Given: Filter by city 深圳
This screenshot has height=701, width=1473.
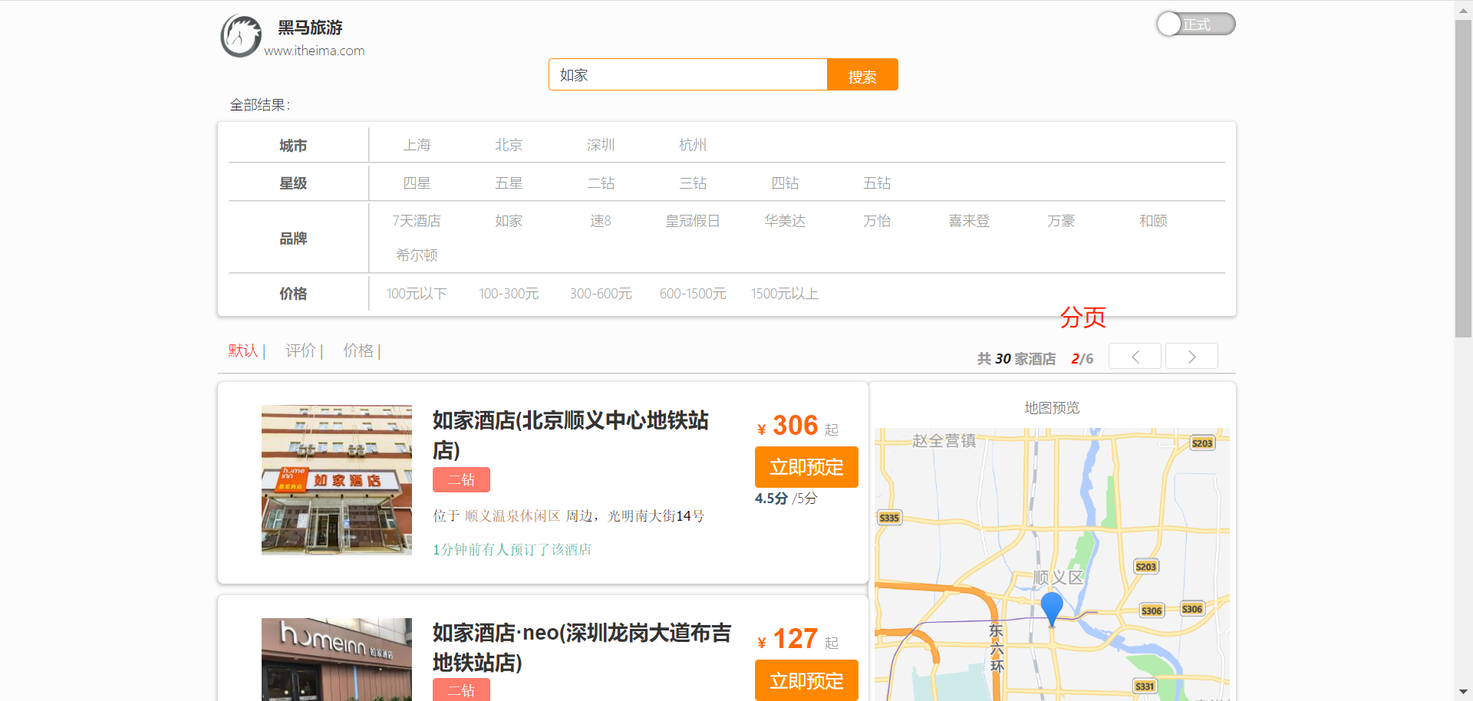Looking at the screenshot, I should pos(601,145).
